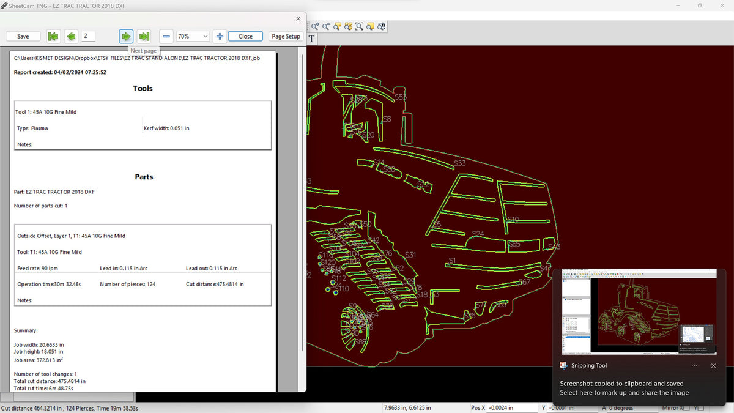Click 'Report created: 04/02/2024 07:25:52' line

tap(60, 72)
